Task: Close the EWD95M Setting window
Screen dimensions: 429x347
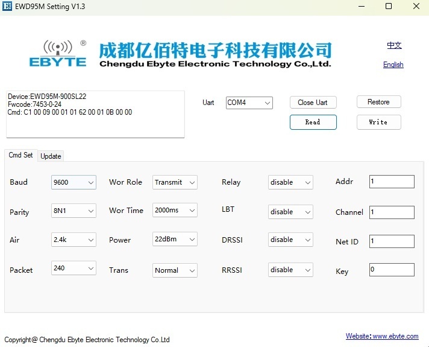Action: 416,6
